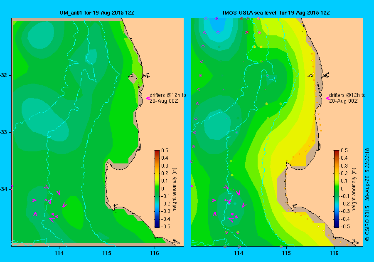Select the drifter arrow legend marker in OM_an01 map
The width and height of the screenshot is (374, 262).
coord(148,98)
